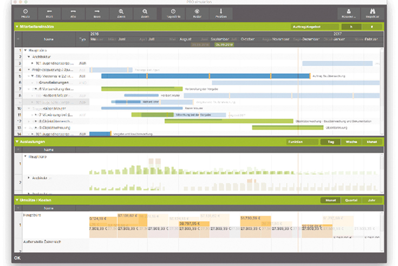Collapse the Auslastungen panel triangle

click(x=17, y=142)
